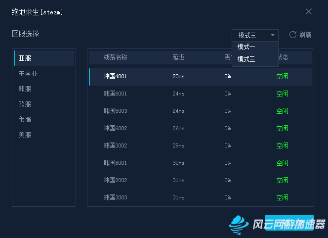Click the 刷新 refresh label

tap(305, 35)
